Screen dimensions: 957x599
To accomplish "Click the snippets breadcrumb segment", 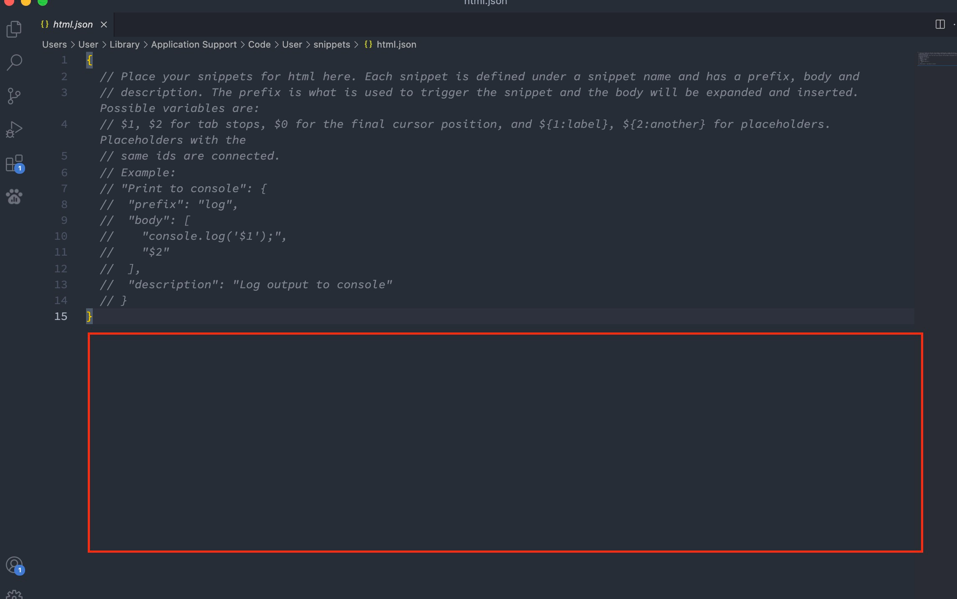I will (x=332, y=44).
